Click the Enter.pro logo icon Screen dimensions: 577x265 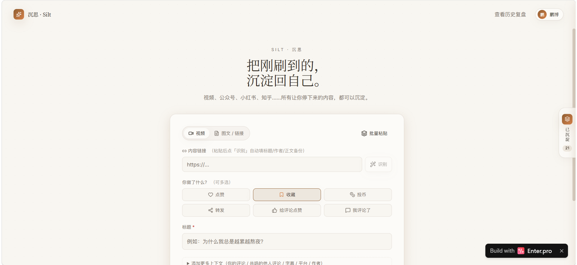(521, 251)
